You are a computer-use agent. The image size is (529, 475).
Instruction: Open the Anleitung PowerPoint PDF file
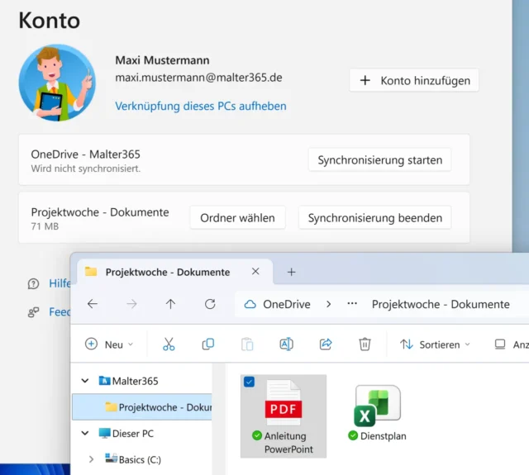284,416
